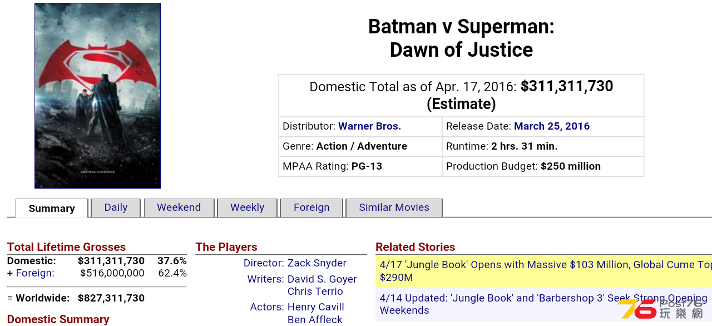This screenshot has height=326, width=712.
Task: Click the Batman v Superman movie poster
Action: click(x=97, y=96)
